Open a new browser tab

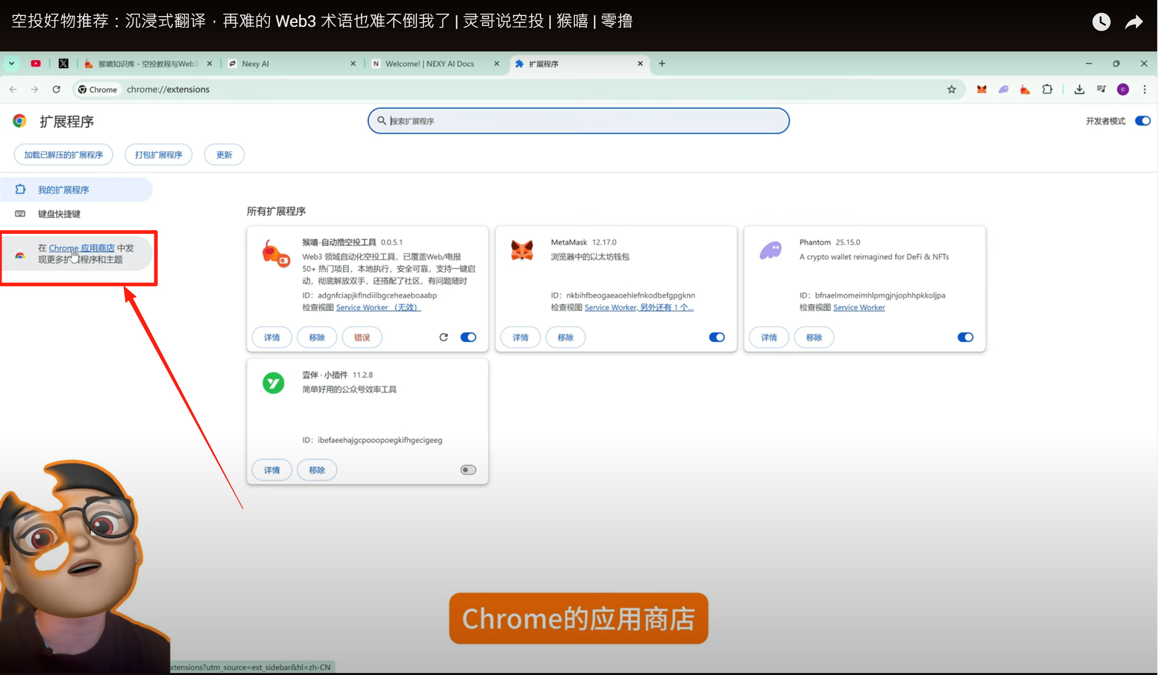tap(662, 63)
